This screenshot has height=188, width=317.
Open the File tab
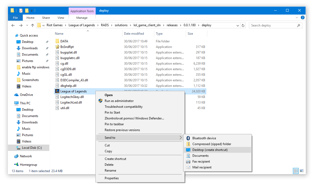[x=15, y=18]
